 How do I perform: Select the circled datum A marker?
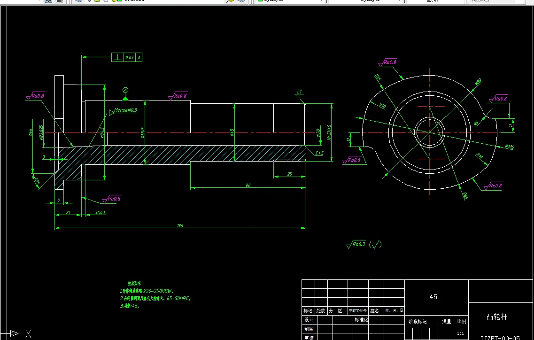[125, 90]
